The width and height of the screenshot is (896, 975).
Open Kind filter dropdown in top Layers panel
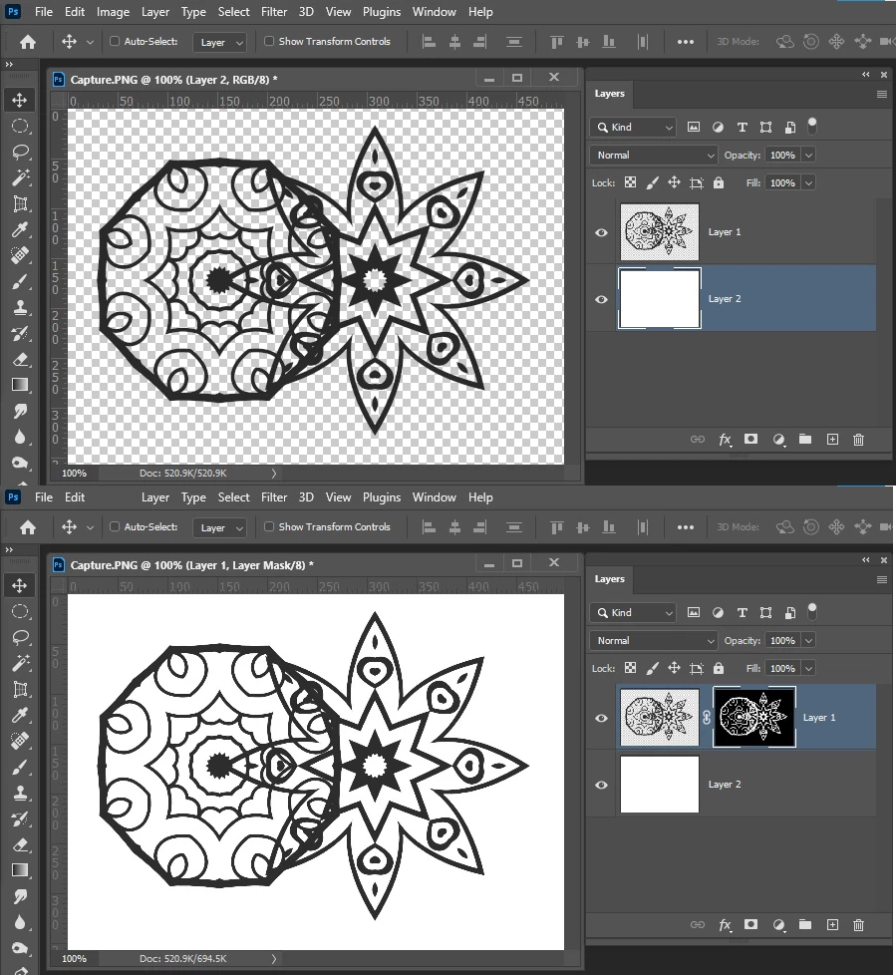coord(632,128)
